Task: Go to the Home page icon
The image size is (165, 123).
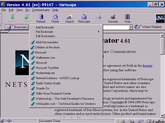Action: pyautogui.click(x=55, y=18)
